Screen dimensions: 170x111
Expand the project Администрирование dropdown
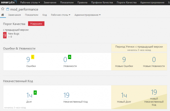click(87, 15)
